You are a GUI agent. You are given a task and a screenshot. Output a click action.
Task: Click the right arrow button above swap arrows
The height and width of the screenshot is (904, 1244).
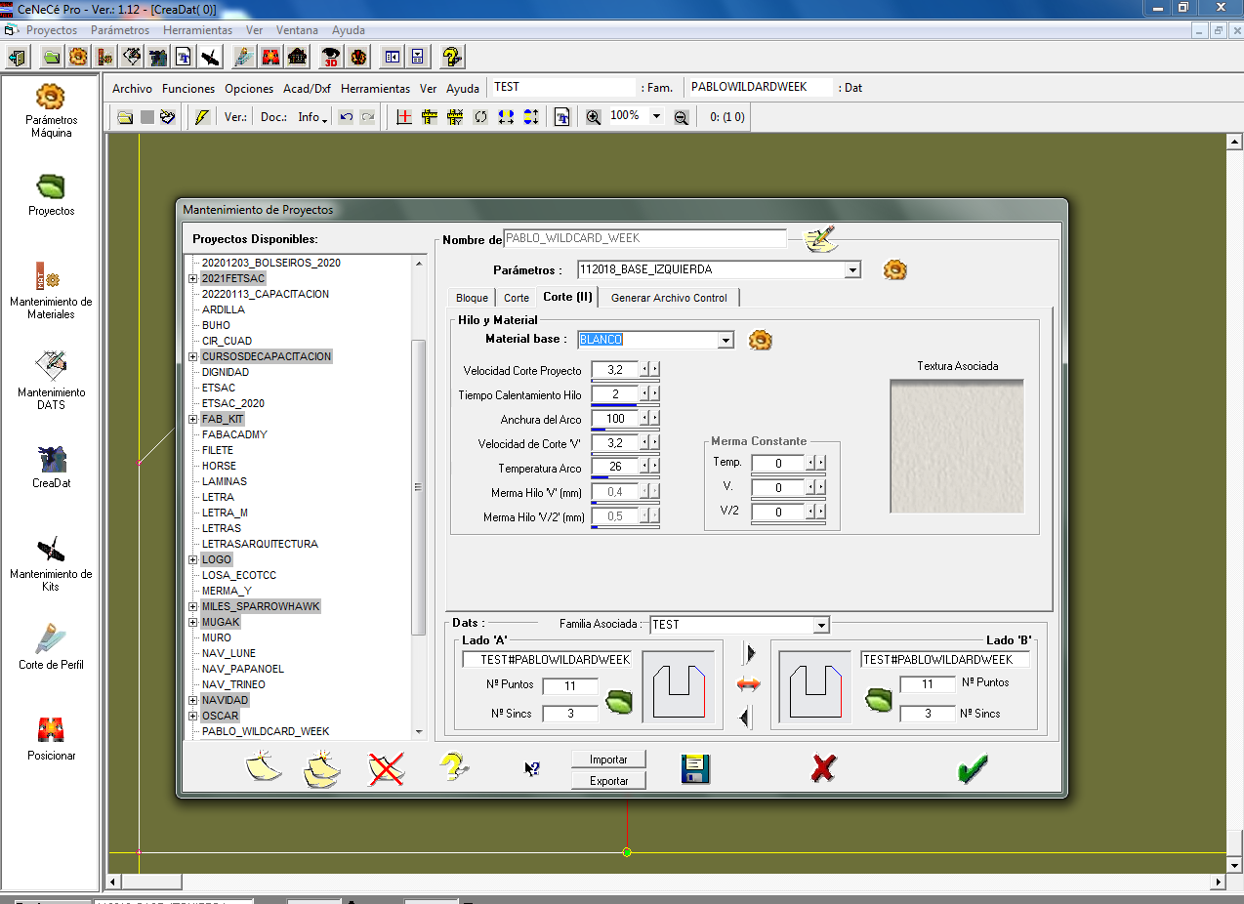pyautogui.click(x=749, y=653)
